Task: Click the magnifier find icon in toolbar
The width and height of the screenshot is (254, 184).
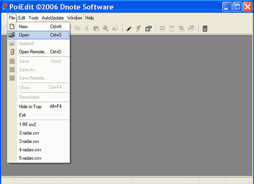Action: [x=106, y=29]
